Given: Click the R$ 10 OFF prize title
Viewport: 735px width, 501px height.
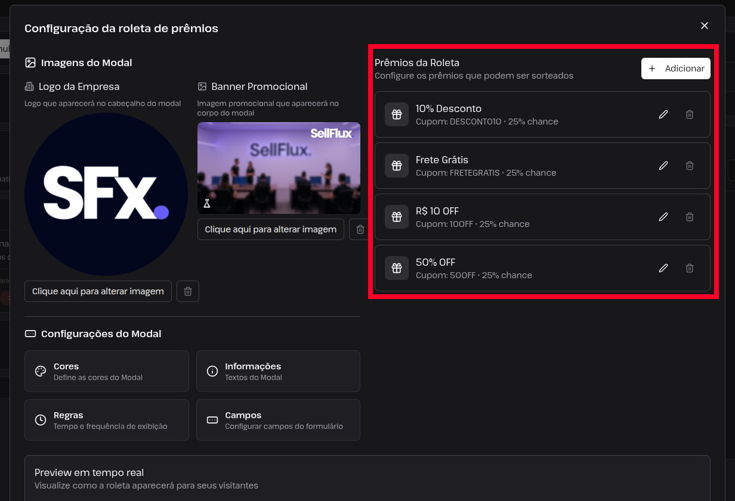Looking at the screenshot, I should tap(437, 211).
